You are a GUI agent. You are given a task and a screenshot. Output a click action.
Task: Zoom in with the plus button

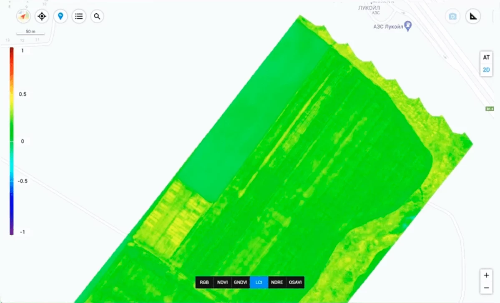pyautogui.click(x=486, y=275)
